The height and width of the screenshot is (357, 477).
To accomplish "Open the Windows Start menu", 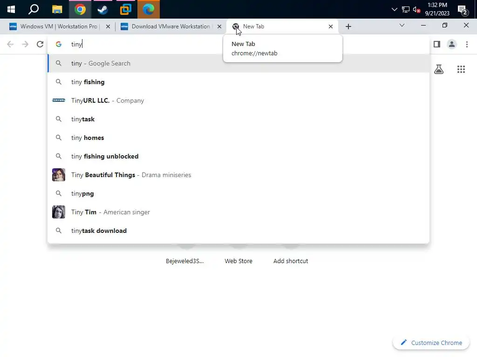I will coord(11,9).
